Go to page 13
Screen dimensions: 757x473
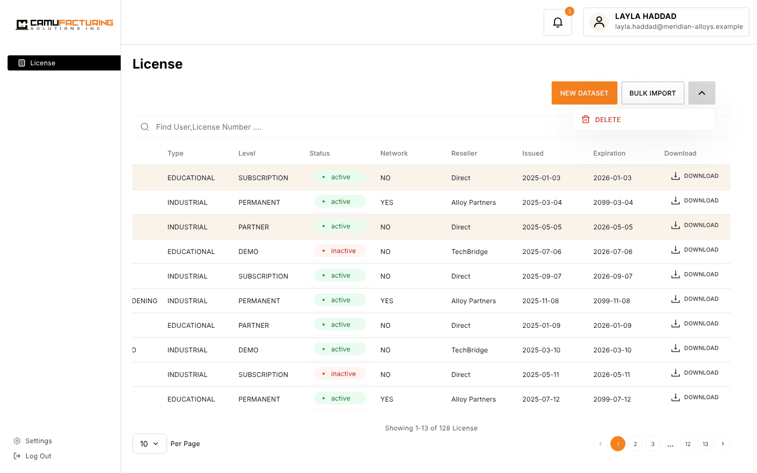[705, 444]
